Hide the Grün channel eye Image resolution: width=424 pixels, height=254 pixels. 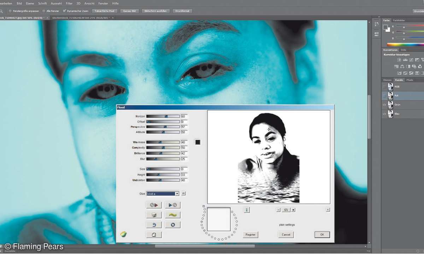(x=384, y=105)
